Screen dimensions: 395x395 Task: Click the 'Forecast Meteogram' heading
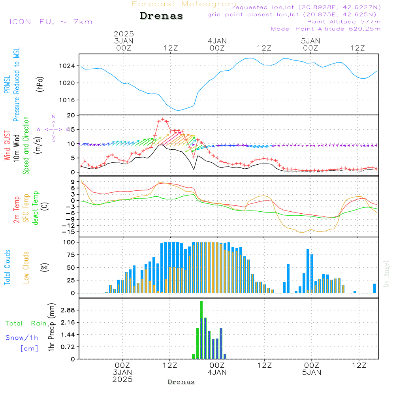184,4
